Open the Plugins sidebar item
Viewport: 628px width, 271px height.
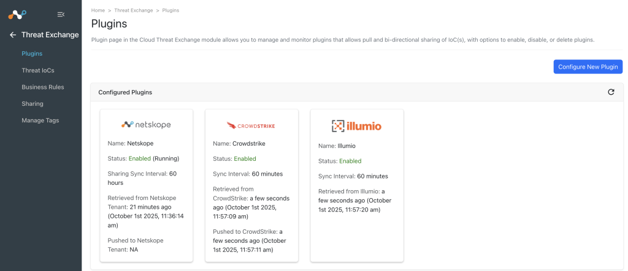pos(32,54)
